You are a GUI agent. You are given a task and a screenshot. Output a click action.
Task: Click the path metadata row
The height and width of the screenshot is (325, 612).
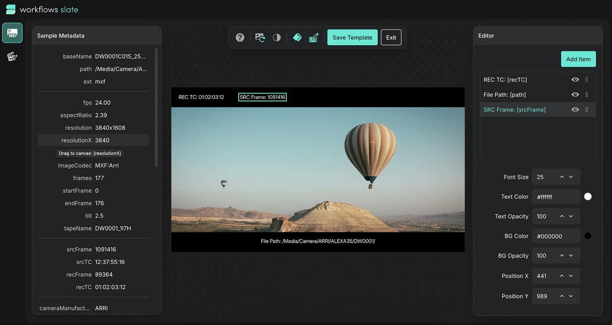click(x=93, y=69)
